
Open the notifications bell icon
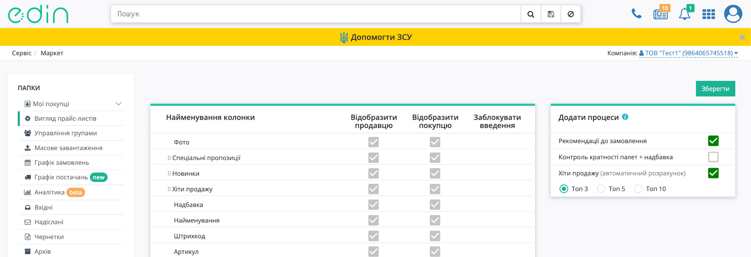point(685,13)
